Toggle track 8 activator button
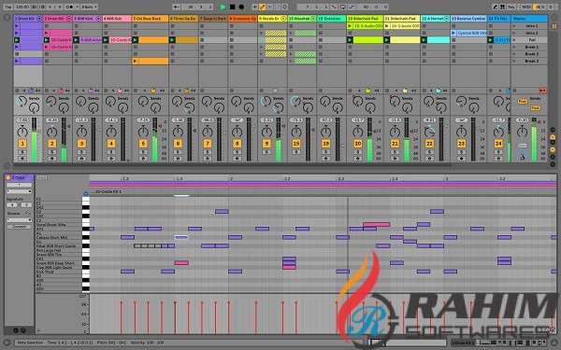The image size is (561, 350). 237,144
